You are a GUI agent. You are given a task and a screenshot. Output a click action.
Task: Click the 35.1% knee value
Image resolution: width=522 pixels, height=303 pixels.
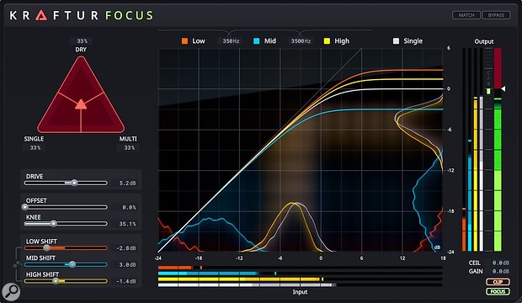[x=127, y=224]
